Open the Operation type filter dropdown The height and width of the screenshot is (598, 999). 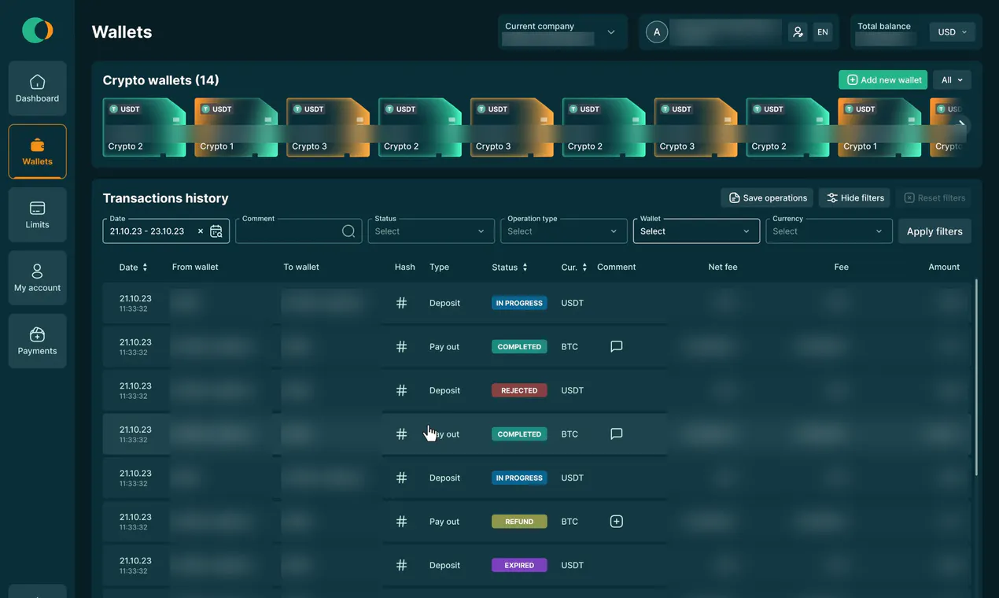[564, 231]
